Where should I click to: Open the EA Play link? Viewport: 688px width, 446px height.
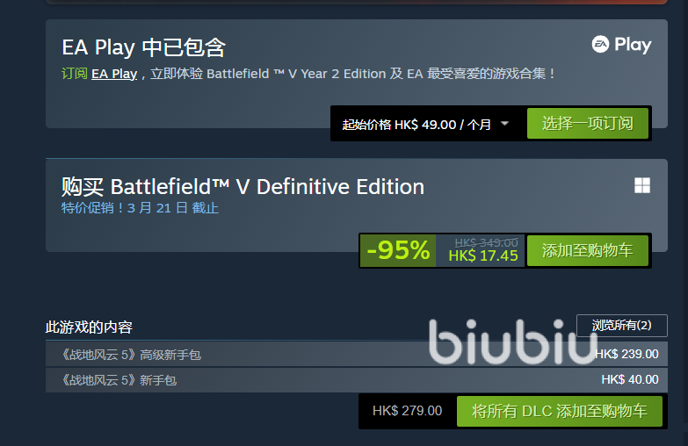click(x=114, y=74)
